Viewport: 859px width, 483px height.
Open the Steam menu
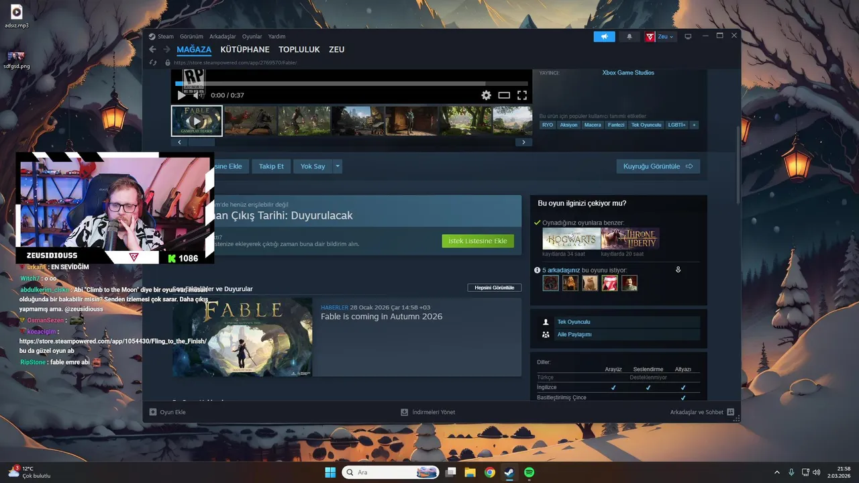point(165,36)
